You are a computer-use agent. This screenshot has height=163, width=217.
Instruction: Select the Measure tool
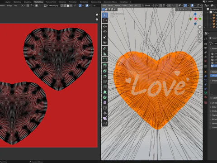pos(105,53)
